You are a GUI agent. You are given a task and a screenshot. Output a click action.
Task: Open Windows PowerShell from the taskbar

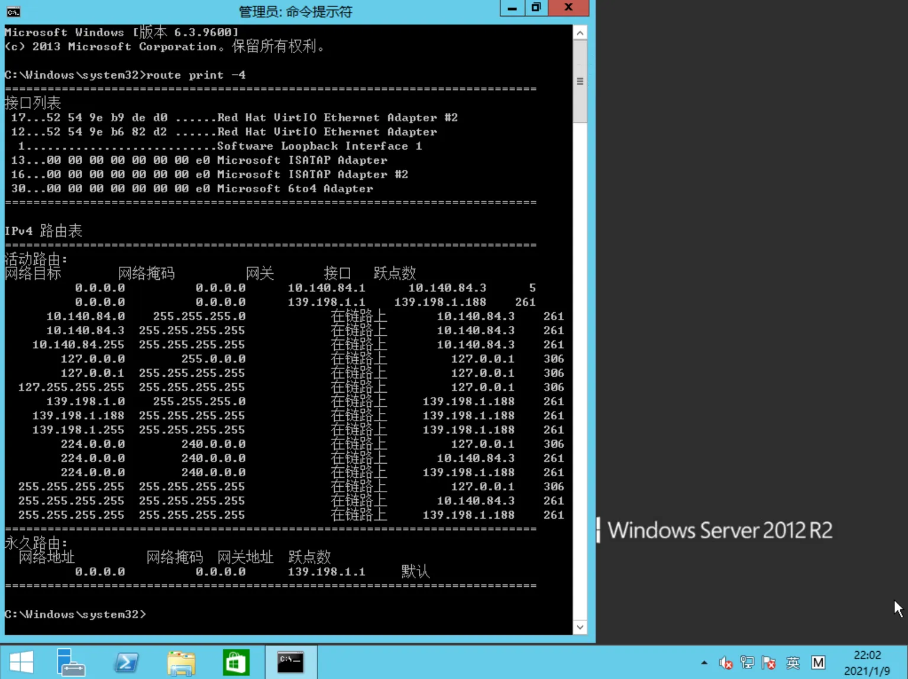pos(126,662)
